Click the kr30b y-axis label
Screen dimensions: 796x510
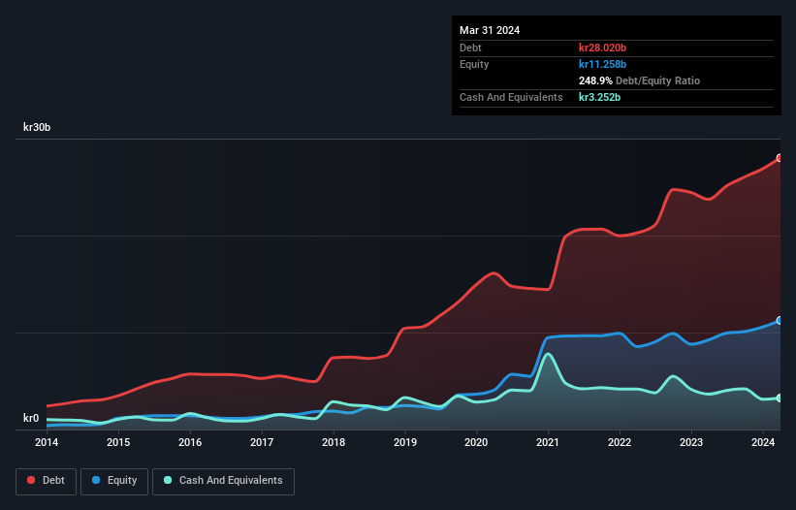(x=37, y=127)
